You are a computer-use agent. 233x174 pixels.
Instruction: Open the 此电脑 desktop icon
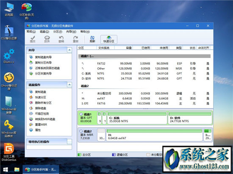pyautogui.click(x=9, y=9)
